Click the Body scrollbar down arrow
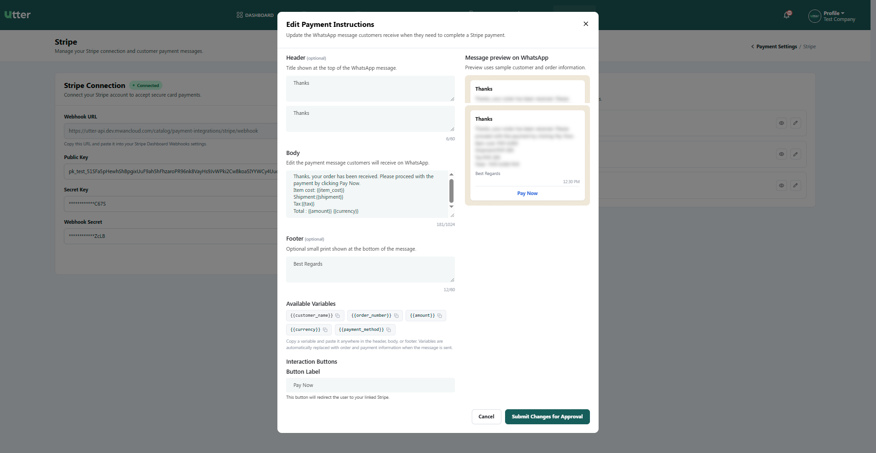This screenshot has width=876, height=453. click(x=451, y=207)
